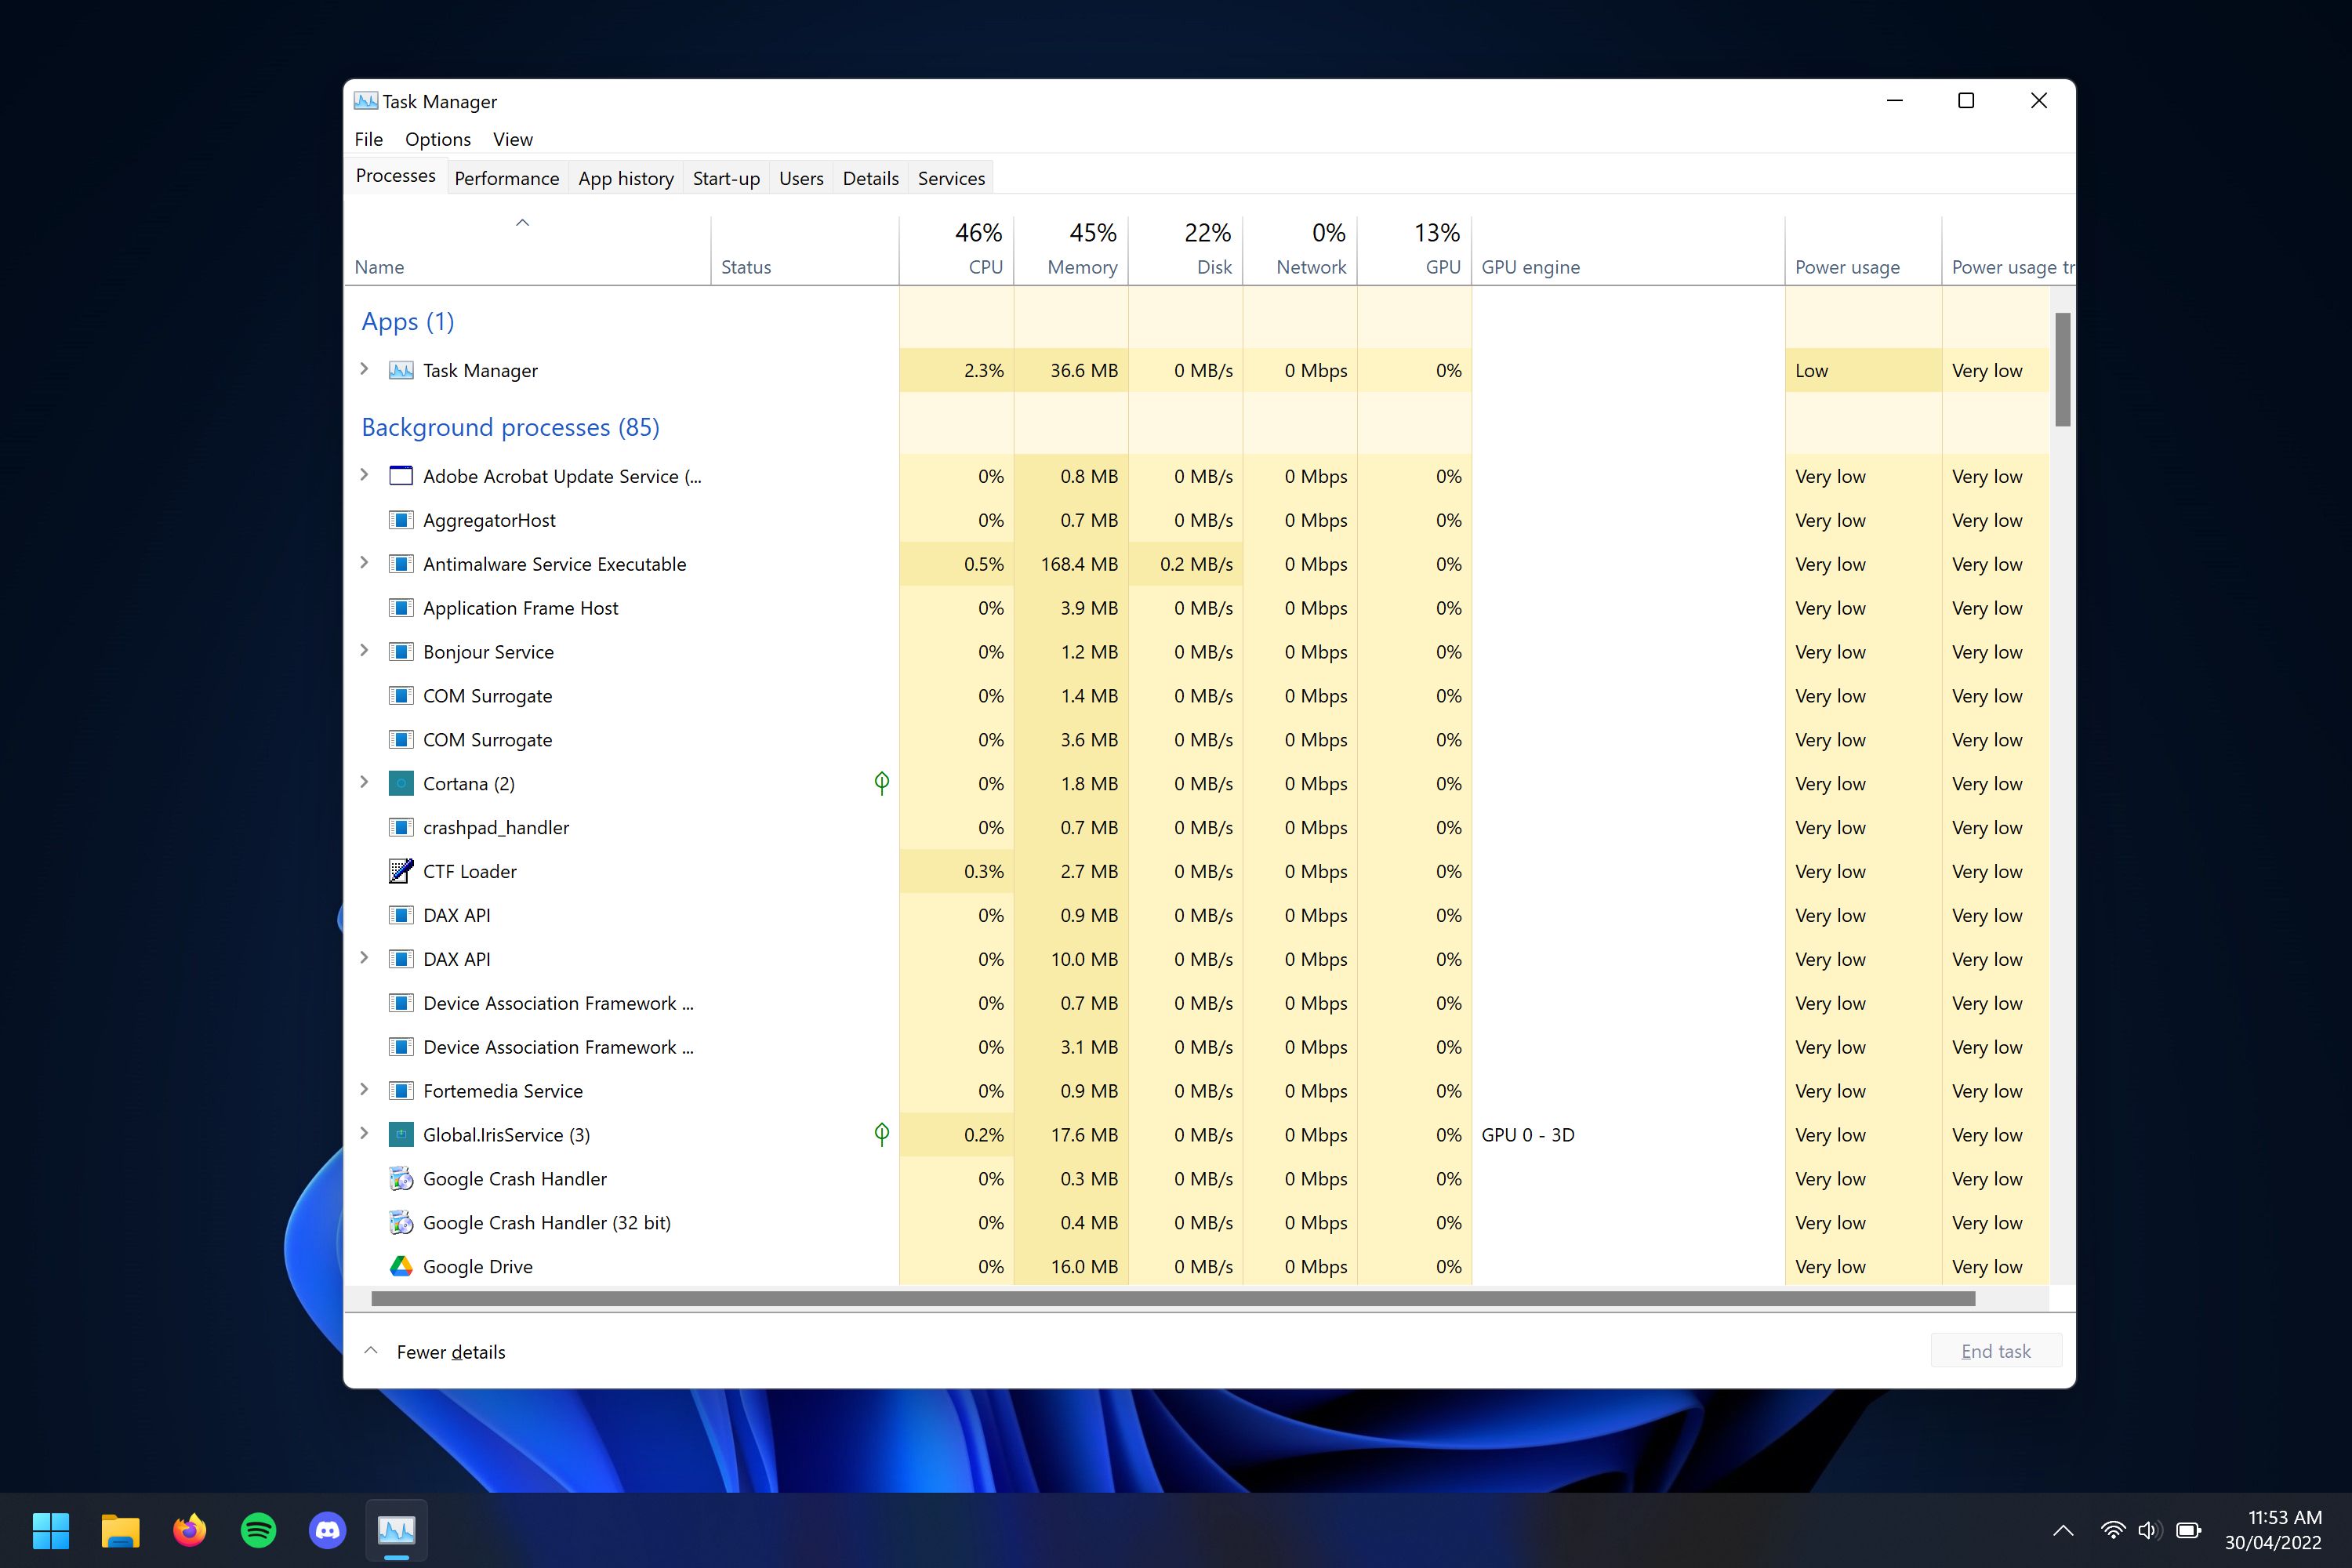
Task: Click the Bonjour Service process icon
Action: [401, 651]
